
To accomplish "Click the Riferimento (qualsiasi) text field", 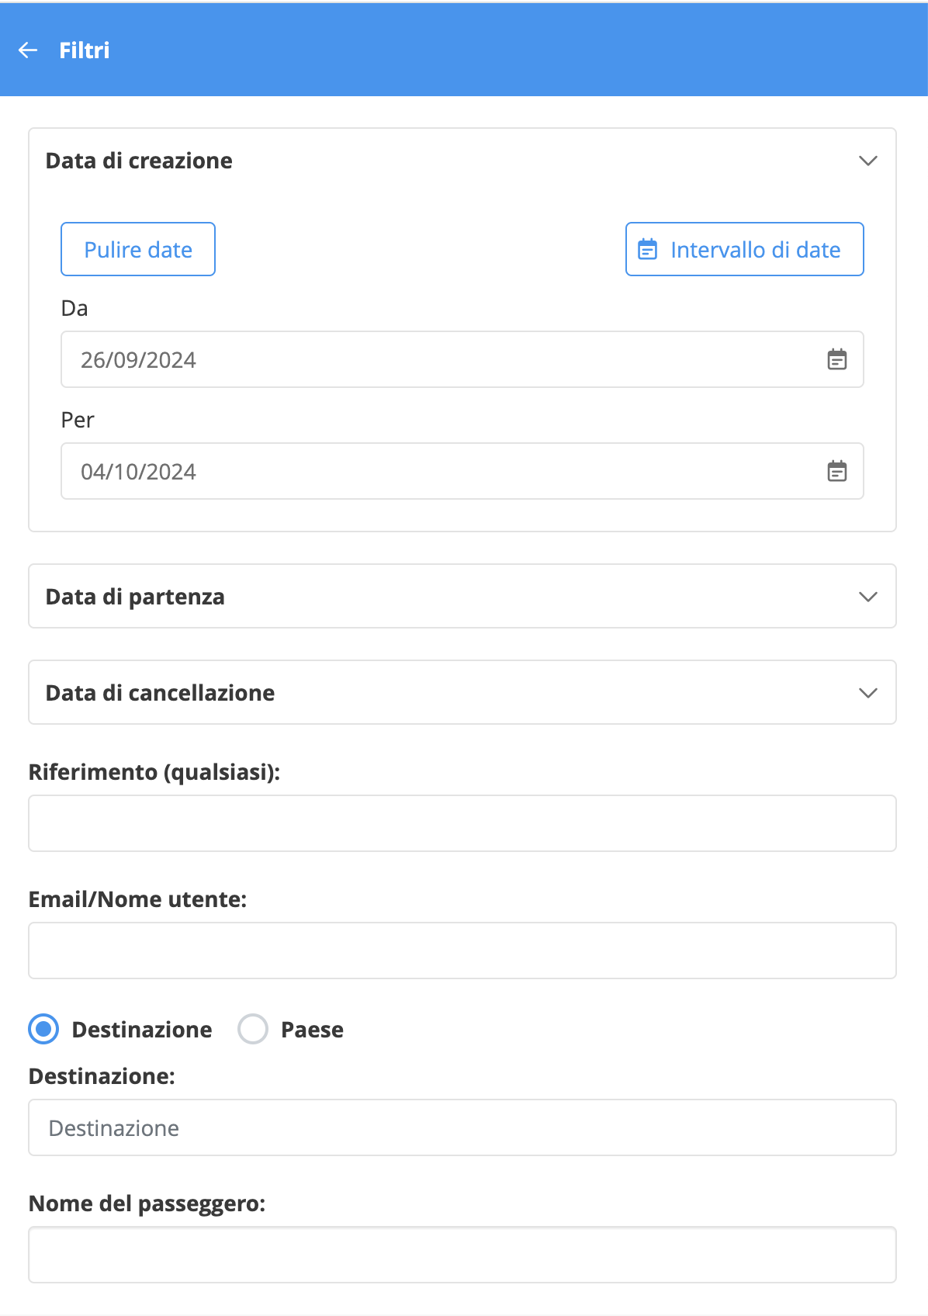I will point(462,823).
